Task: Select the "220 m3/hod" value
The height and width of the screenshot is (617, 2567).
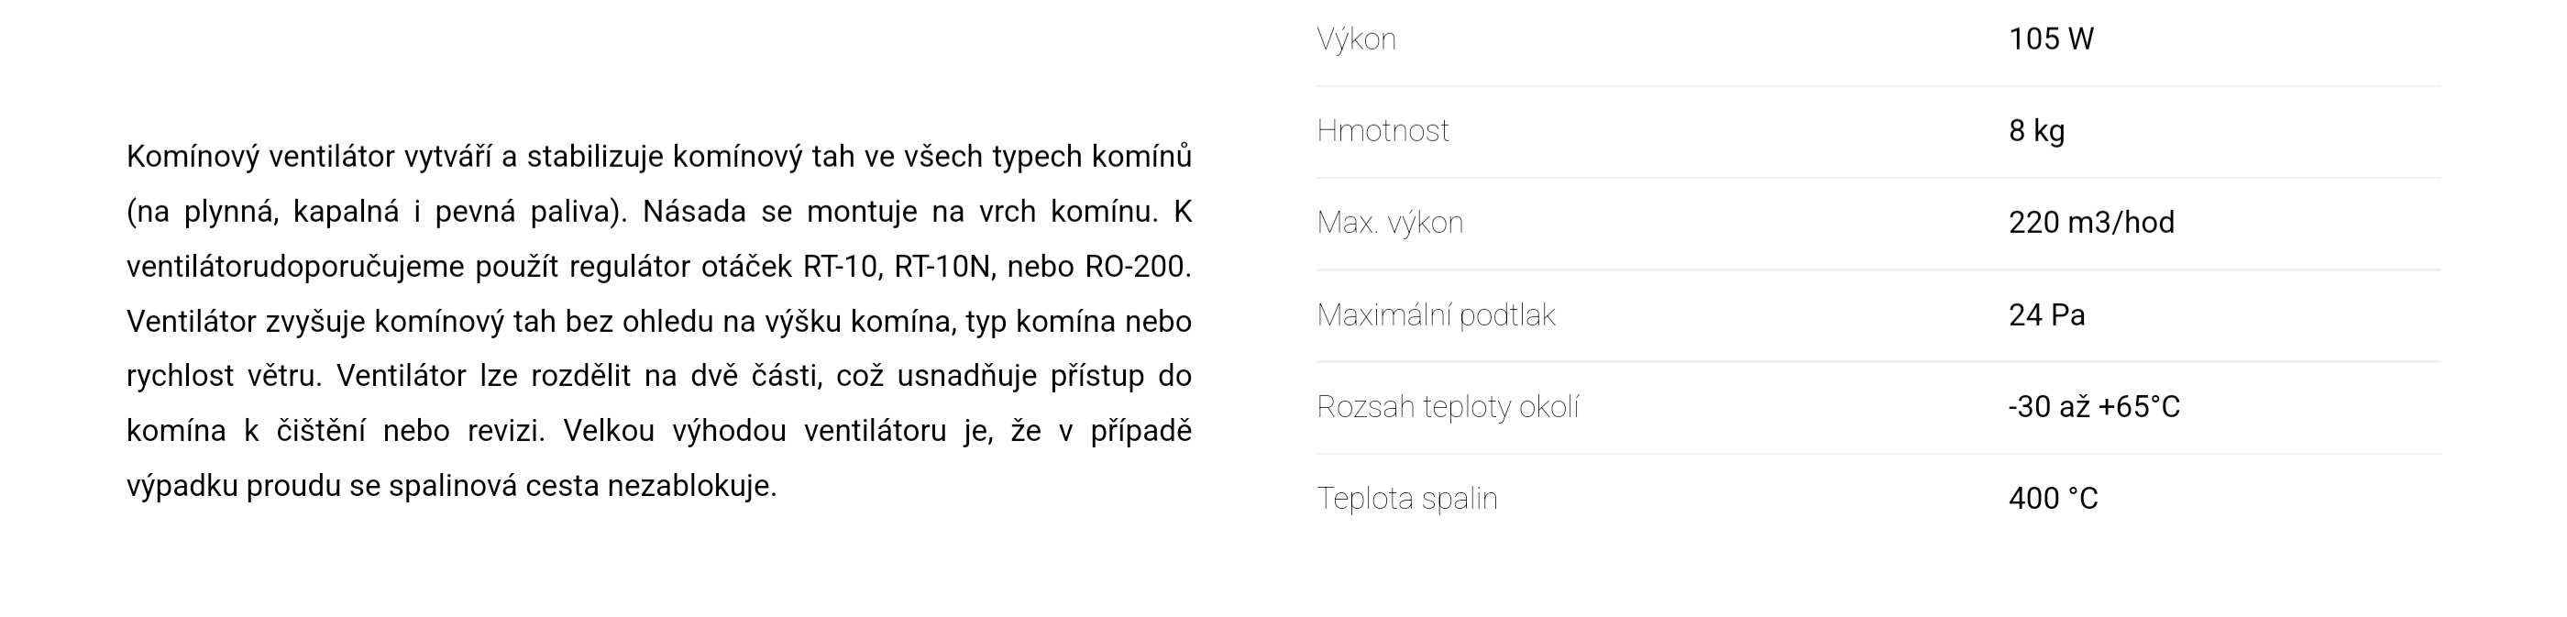Action: click(2090, 224)
